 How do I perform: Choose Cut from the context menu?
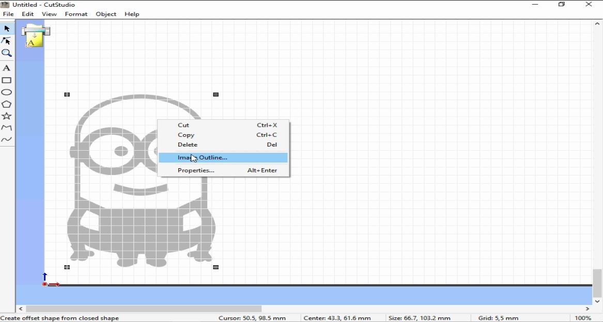pyautogui.click(x=223, y=125)
